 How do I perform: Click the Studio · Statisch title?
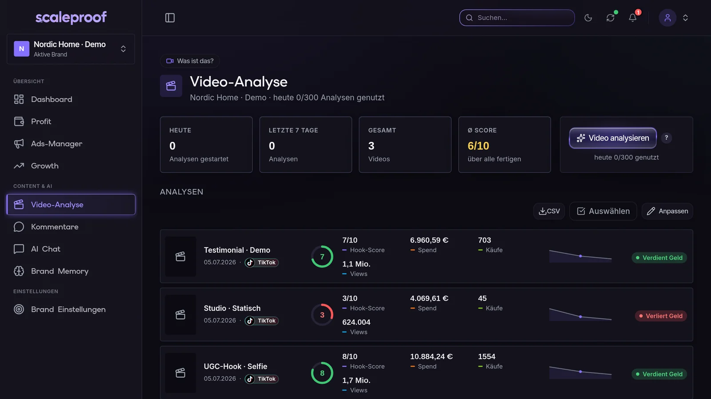pos(232,308)
